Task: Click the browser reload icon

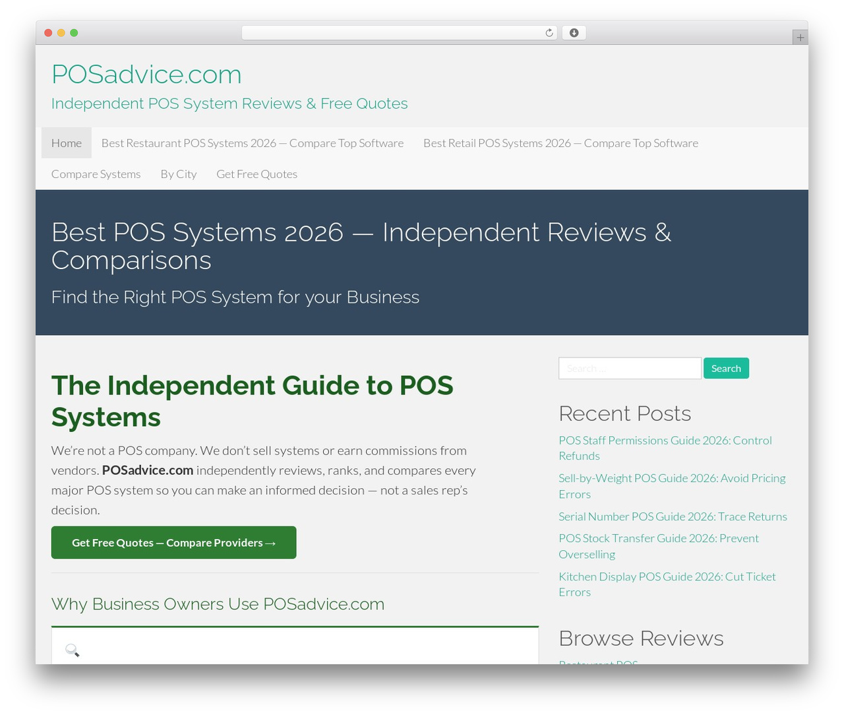Action: coord(549,33)
